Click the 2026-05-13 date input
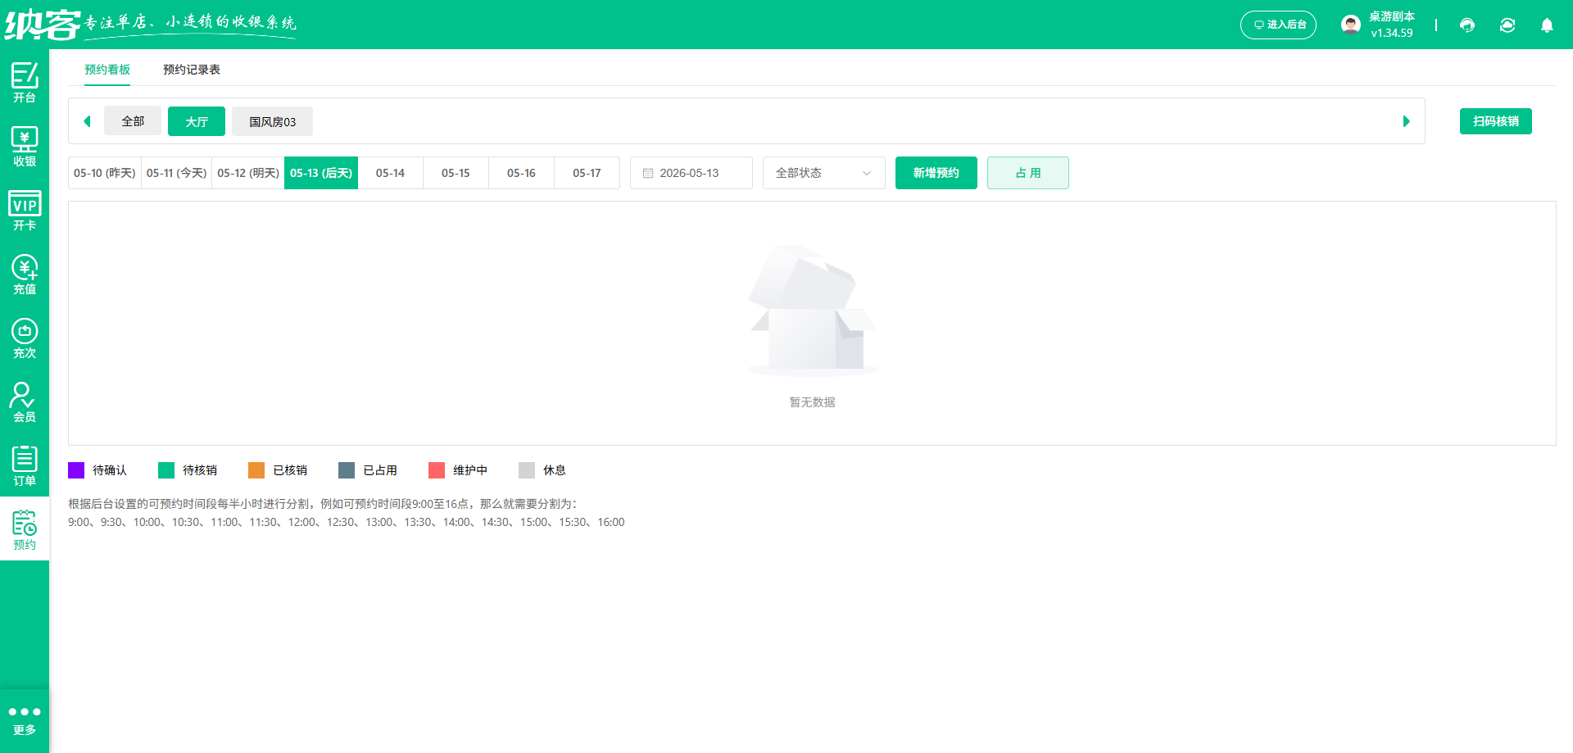This screenshot has height=753, width=1573. [691, 173]
